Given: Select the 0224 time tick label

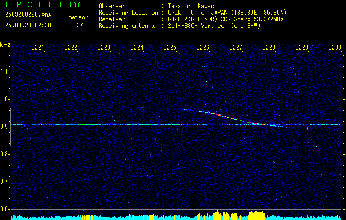Looking at the screenshot, I should pos(137,48).
